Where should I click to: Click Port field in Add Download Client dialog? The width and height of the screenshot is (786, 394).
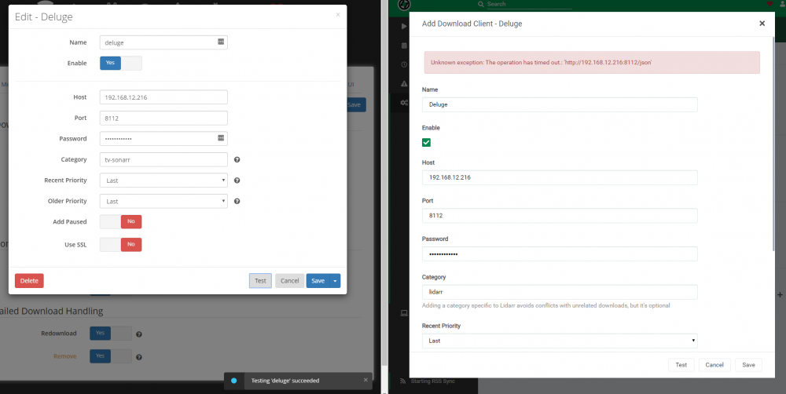pyautogui.click(x=560, y=216)
